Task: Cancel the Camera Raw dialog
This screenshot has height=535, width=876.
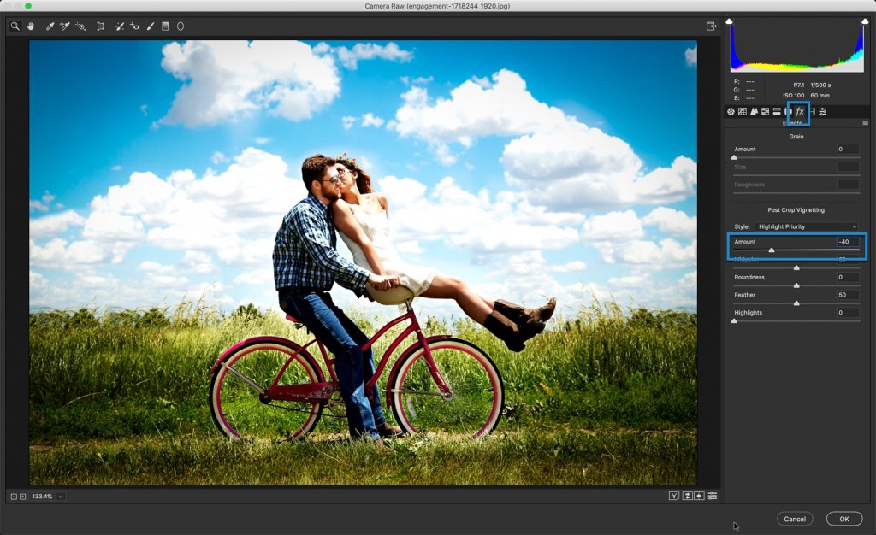Action: coord(795,519)
